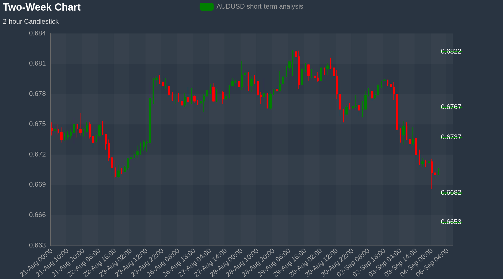Screen dimensions: 503x279
Task: Click the 0.6737 price level label
Action: click(451, 137)
